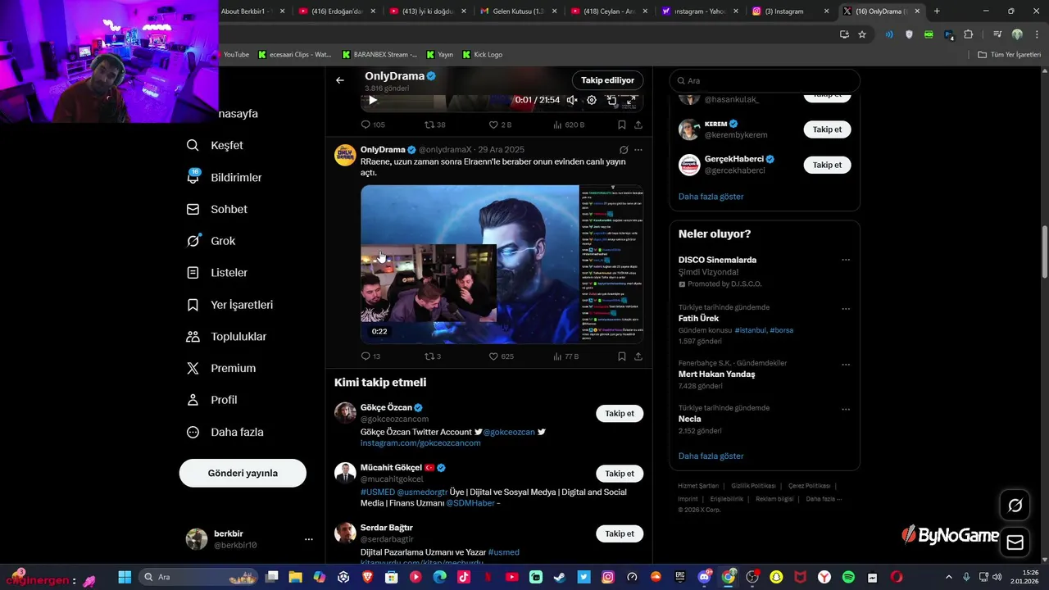The image size is (1049, 590).
Task: Open a new browser tab
Action: tap(937, 11)
